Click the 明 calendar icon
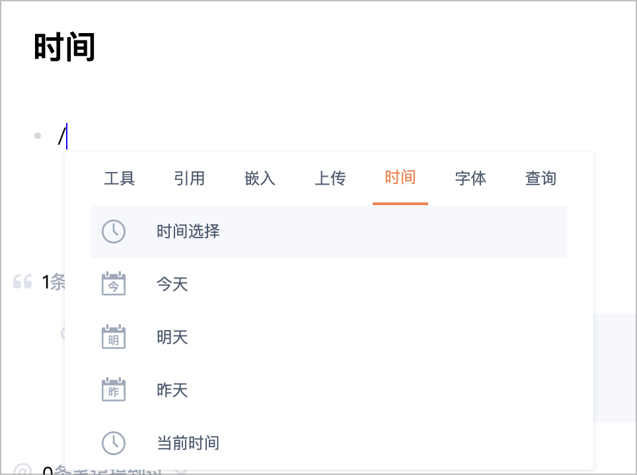 [x=114, y=337]
